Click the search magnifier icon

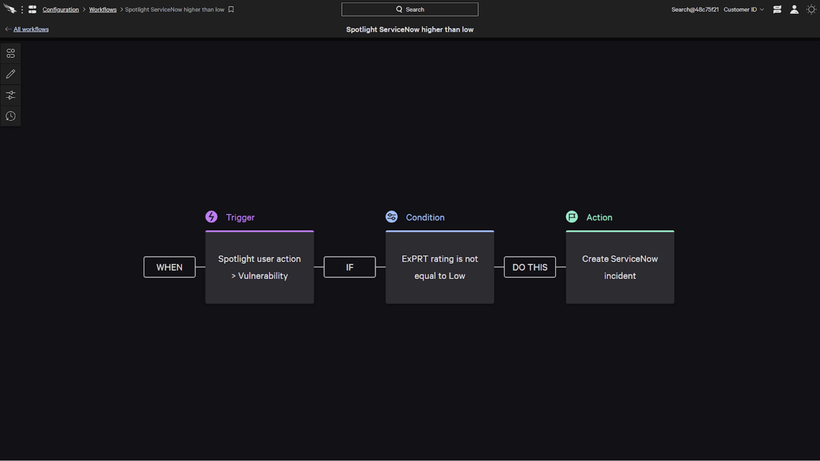click(399, 9)
